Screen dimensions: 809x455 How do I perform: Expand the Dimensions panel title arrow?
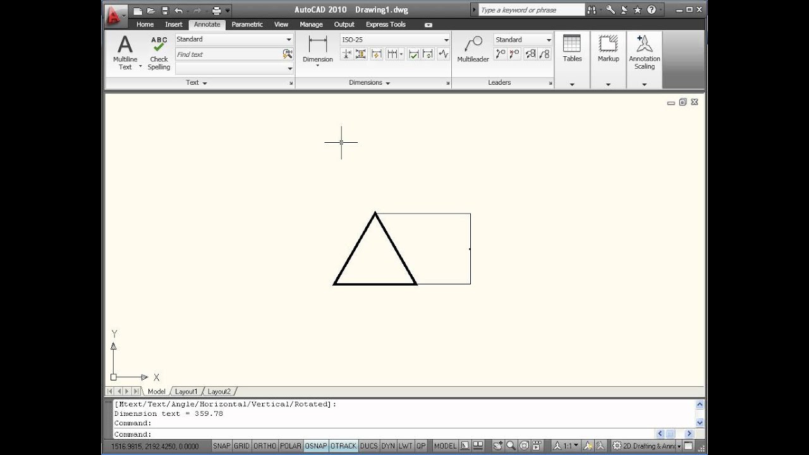tap(387, 83)
